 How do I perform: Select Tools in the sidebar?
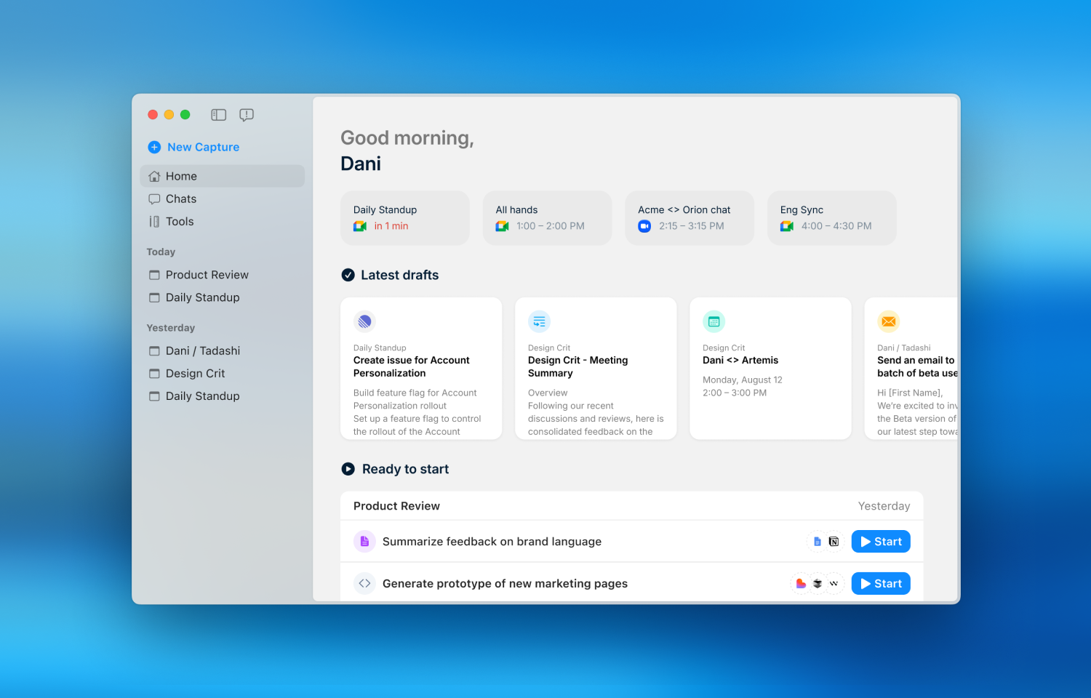pyautogui.click(x=179, y=221)
